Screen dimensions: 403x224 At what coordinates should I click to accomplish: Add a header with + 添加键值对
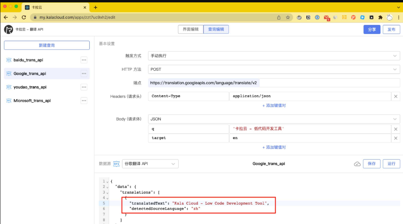coord(274,105)
